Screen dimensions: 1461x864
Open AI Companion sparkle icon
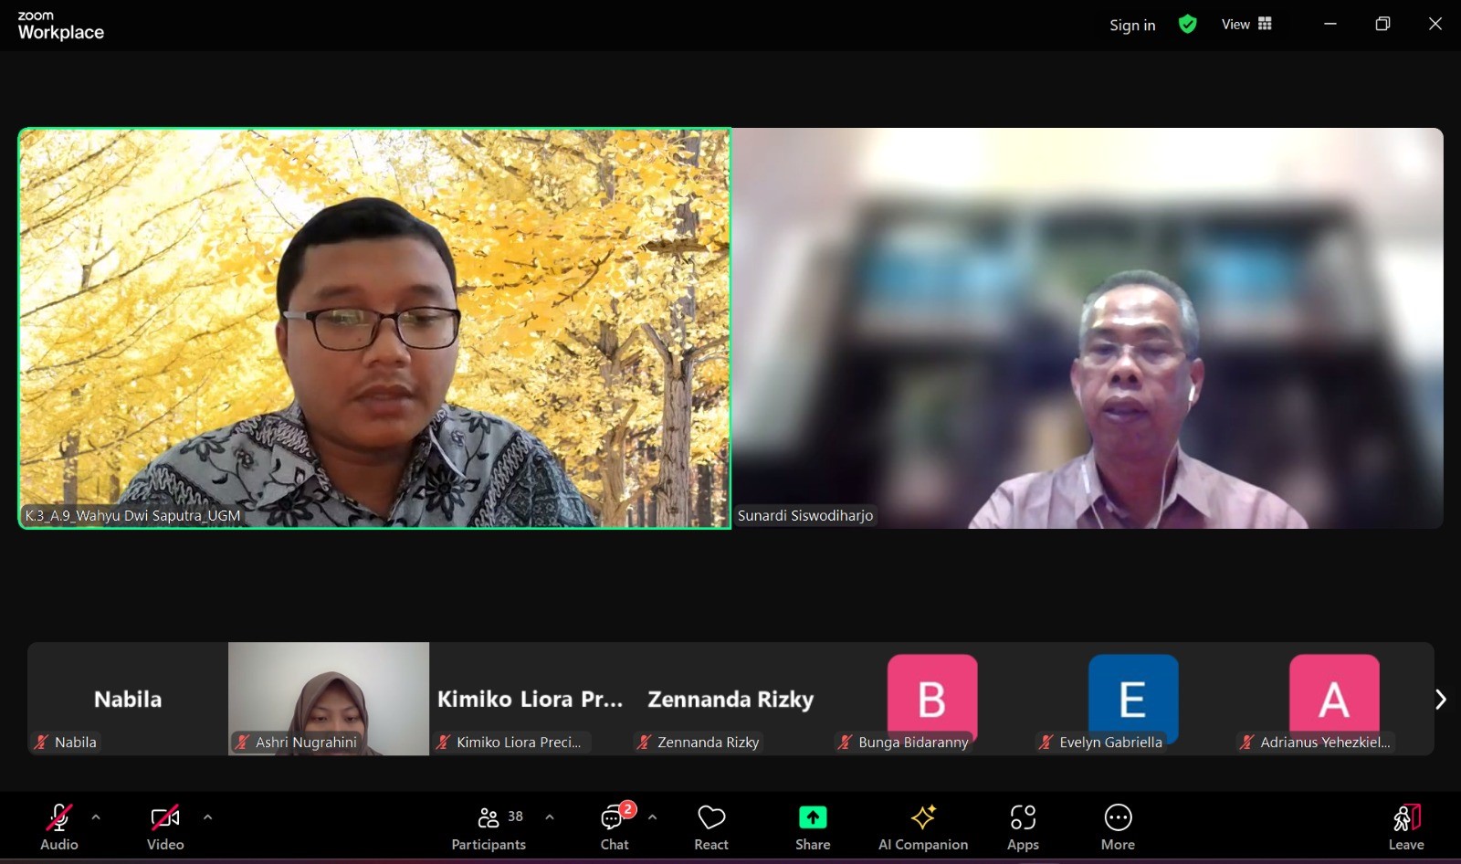pyautogui.click(x=922, y=818)
